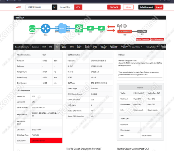Open the BRAS tab
Screen dimensions: 174x151
72,47
